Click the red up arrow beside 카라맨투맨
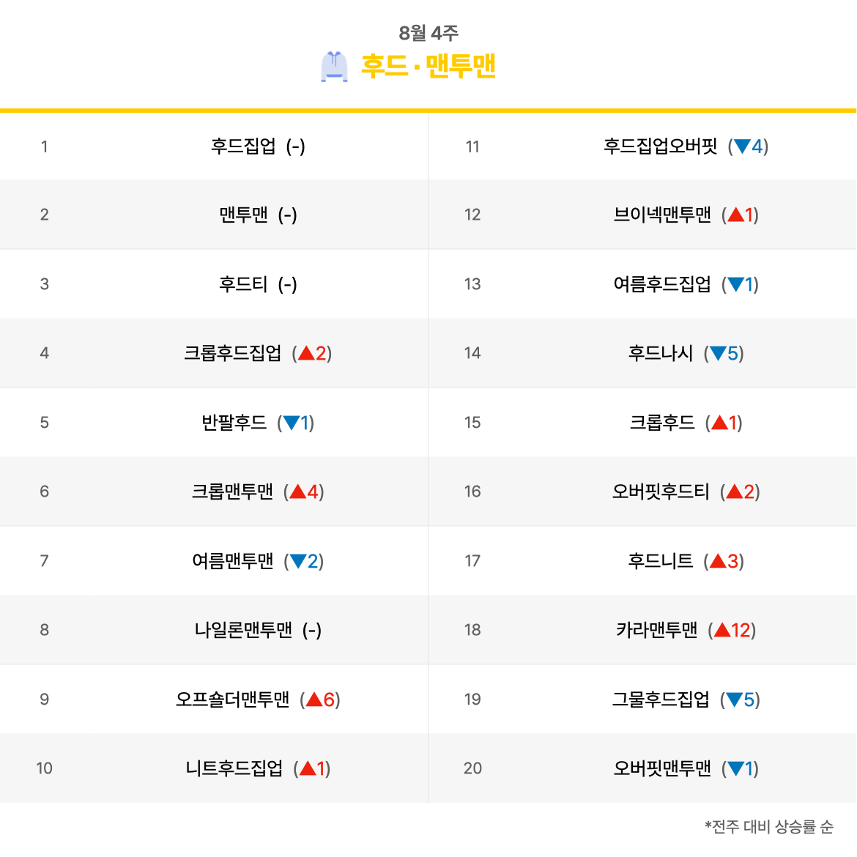 (x=722, y=630)
